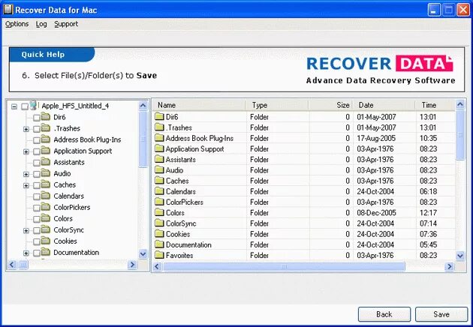Expand the ColorSync tree node
This screenshot has width=473, height=327.
click(x=26, y=230)
